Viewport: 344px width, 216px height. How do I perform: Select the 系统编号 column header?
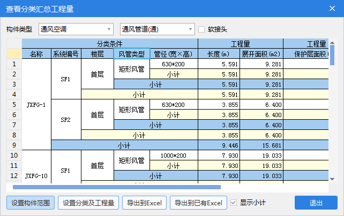(66, 54)
